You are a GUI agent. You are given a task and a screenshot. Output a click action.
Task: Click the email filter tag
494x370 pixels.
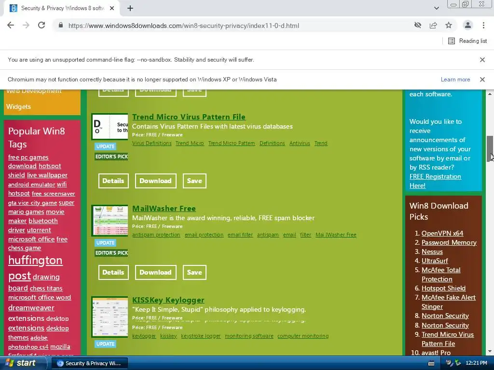pos(240,235)
